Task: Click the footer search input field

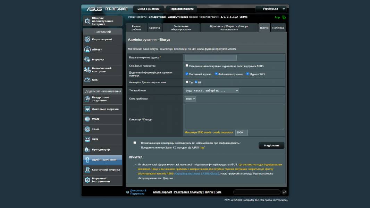Action: coord(257,192)
